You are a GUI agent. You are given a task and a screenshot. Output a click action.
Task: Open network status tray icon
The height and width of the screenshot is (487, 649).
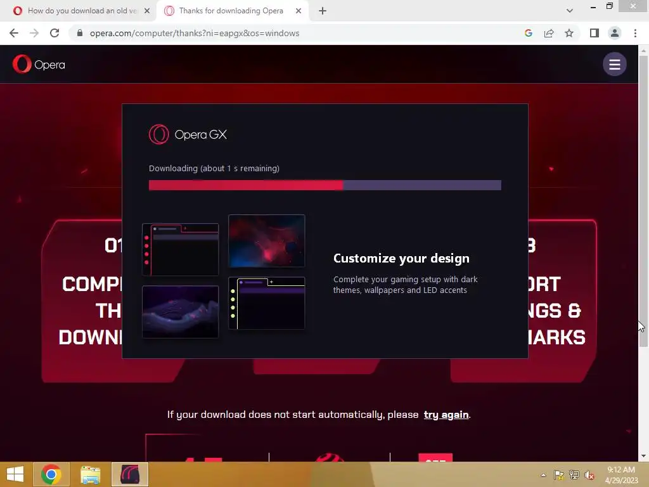coord(574,475)
